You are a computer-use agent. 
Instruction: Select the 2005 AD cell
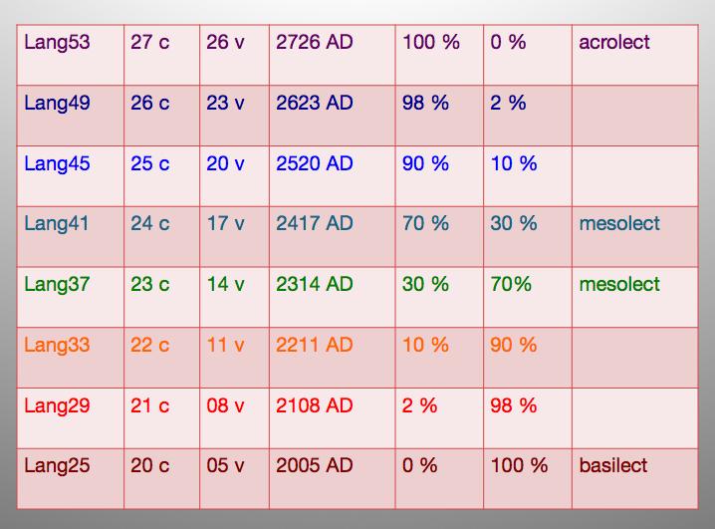pos(315,465)
